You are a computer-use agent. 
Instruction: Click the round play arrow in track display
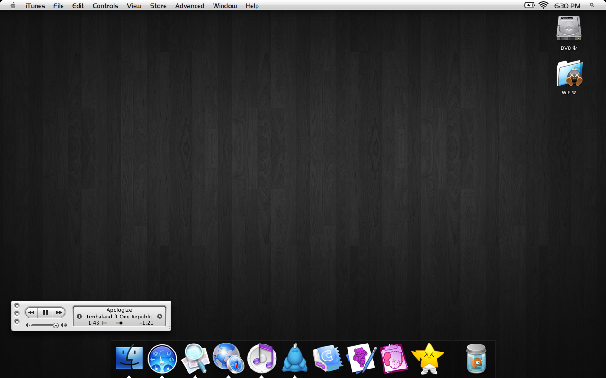coord(79,317)
